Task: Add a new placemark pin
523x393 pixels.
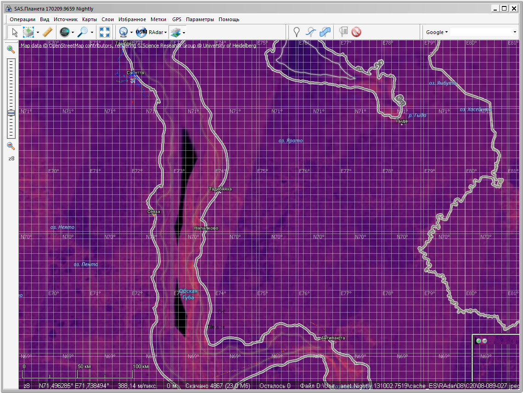Action: tap(297, 32)
